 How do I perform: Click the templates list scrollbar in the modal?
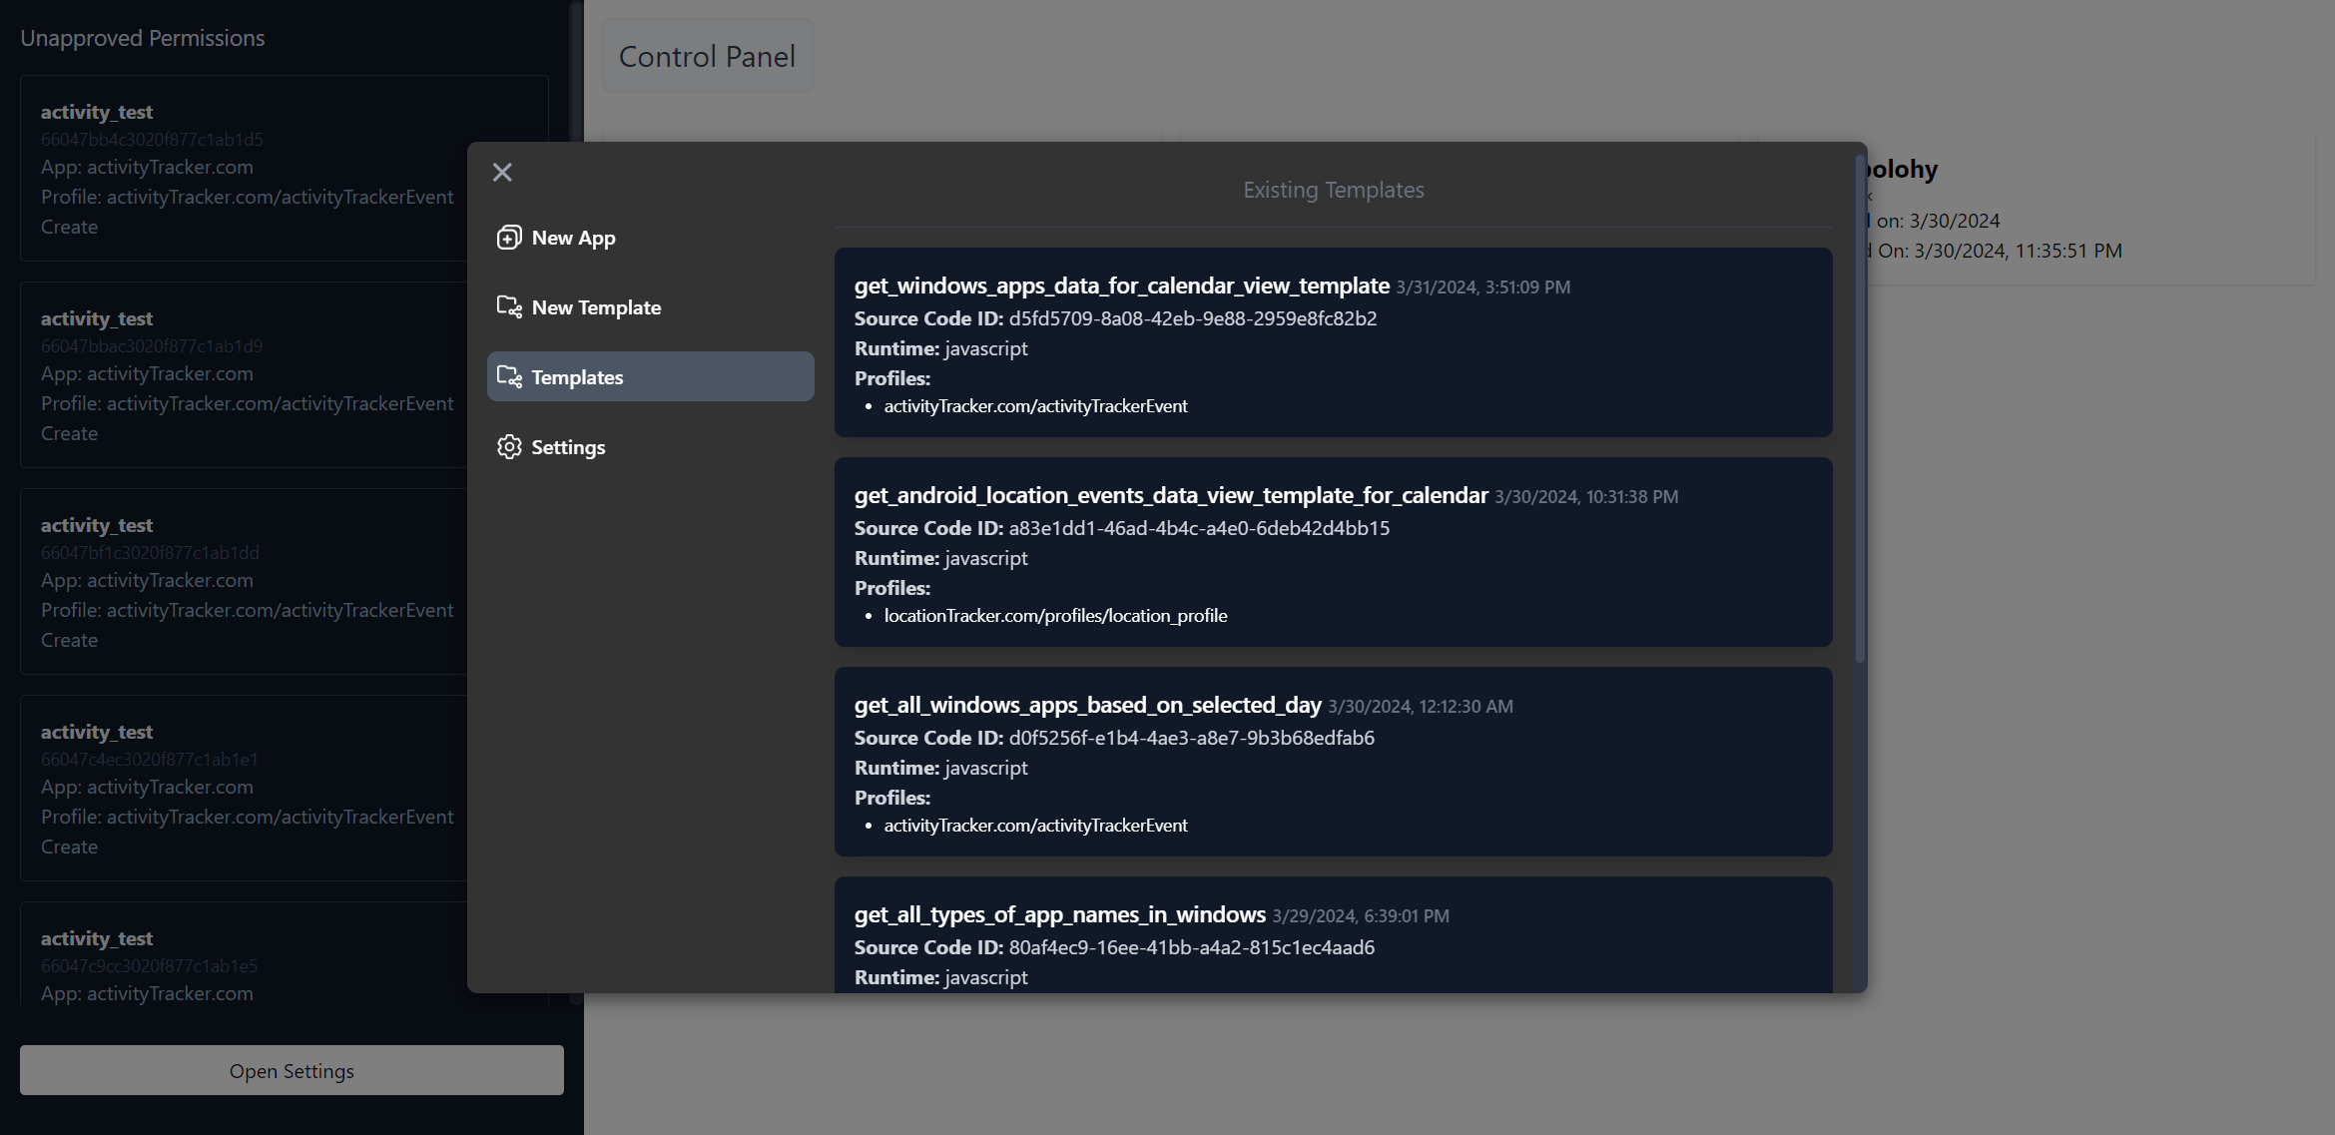[1860, 407]
